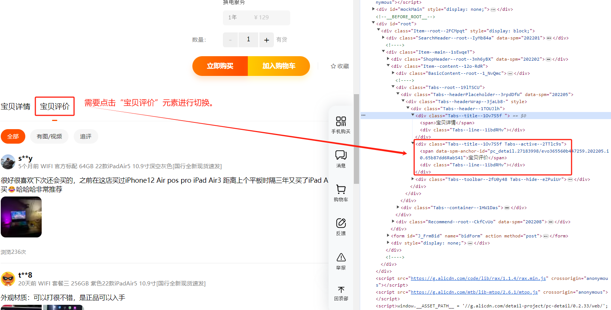Select the 追评 review filter

coord(86,137)
